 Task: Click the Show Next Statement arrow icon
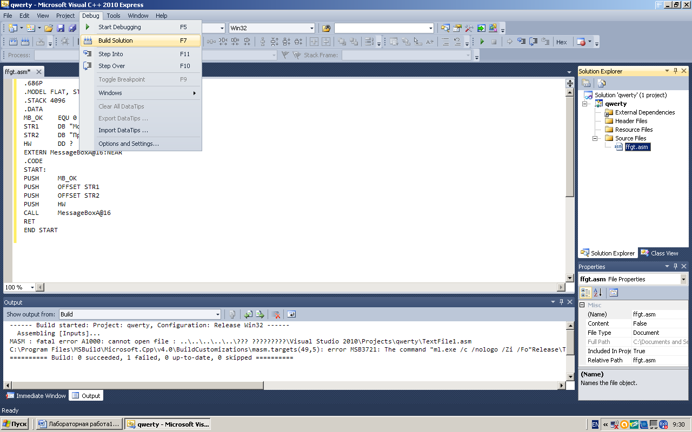(509, 42)
